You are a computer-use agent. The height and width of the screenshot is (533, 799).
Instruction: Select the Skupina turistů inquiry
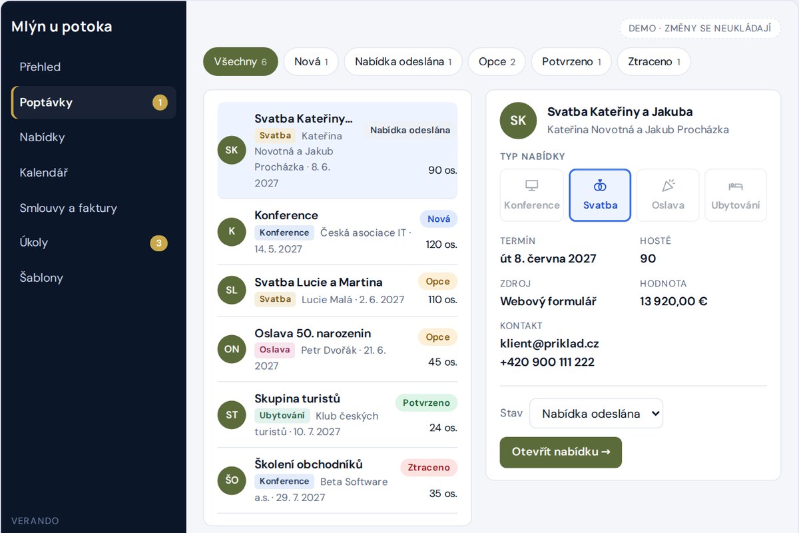click(x=338, y=414)
